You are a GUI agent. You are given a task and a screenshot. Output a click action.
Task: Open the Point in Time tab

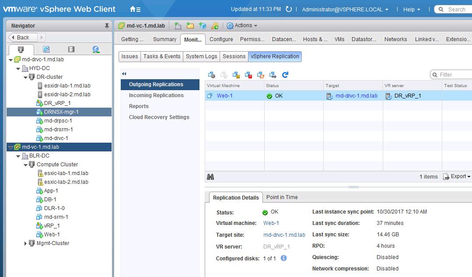[x=282, y=197]
